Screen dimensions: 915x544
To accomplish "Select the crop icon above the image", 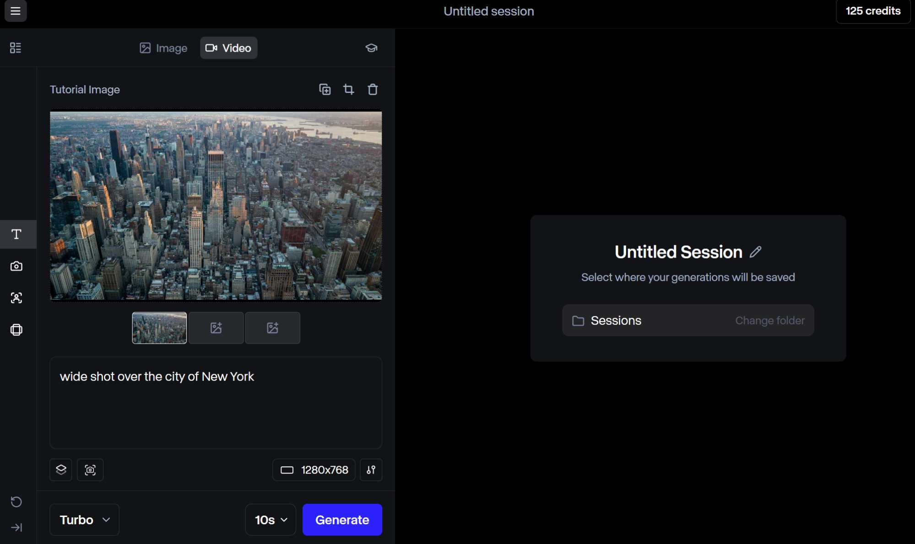I will click(349, 89).
